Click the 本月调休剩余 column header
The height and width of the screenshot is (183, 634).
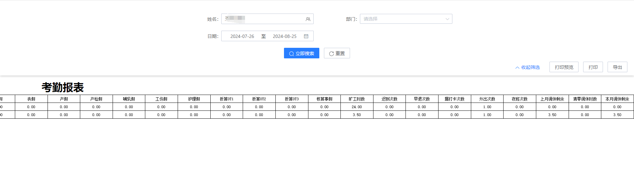pyautogui.click(x=617, y=99)
